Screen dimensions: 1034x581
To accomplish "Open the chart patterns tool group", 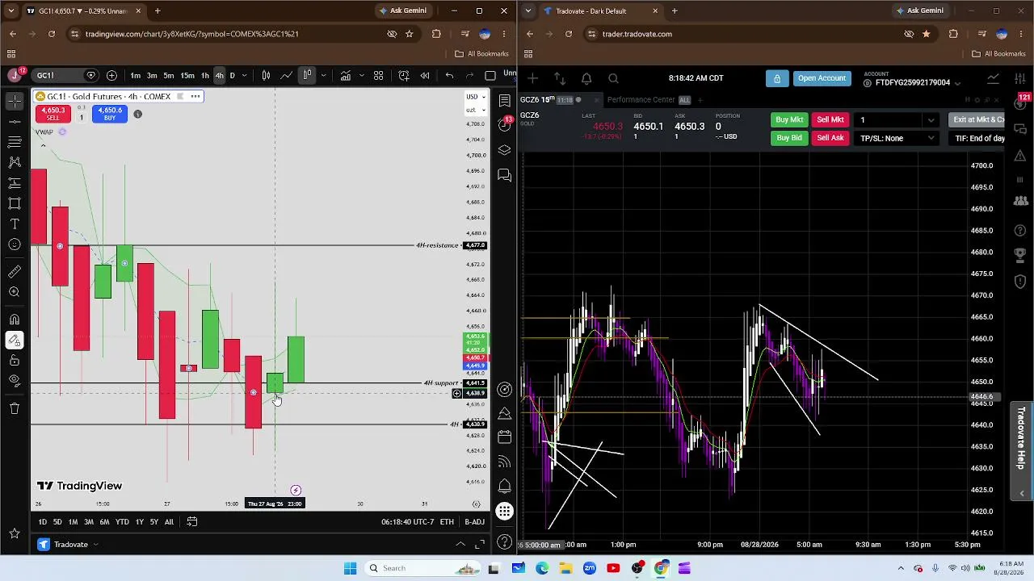I will tap(15, 162).
